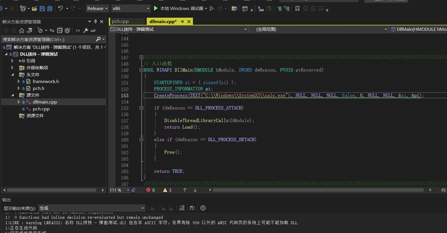447x233 pixels.
Task: Click the uncomment selected lines icon
Action: click(287, 9)
